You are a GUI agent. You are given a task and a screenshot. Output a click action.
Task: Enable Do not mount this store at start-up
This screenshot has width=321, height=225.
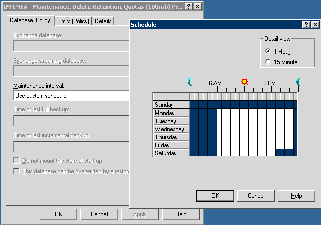pyautogui.click(x=18, y=161)
